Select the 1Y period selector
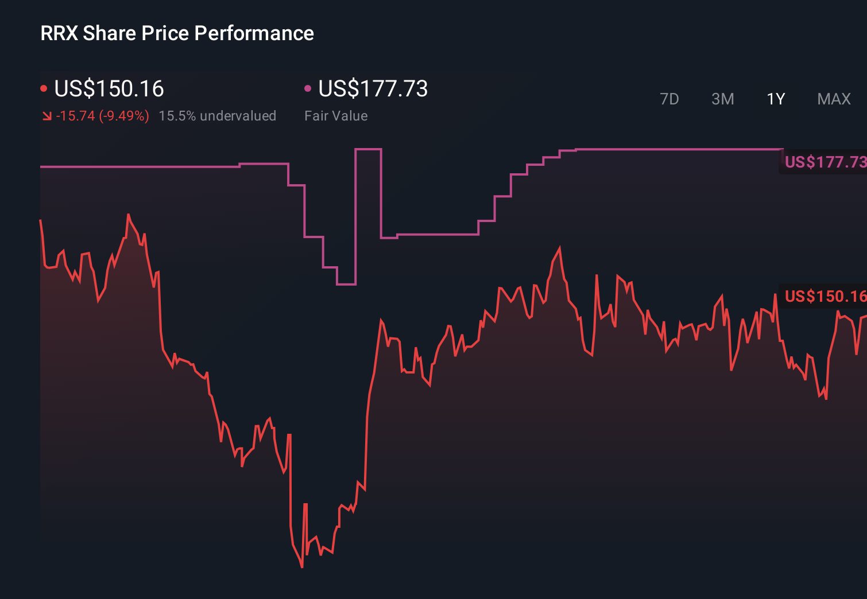The width and height of the screenshot is (867, 599). pos(775,99)
